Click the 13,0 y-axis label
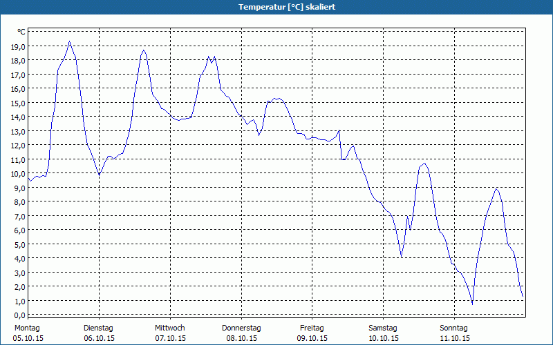This screenshot has width=553, height=345. click(x=19, y=131)
